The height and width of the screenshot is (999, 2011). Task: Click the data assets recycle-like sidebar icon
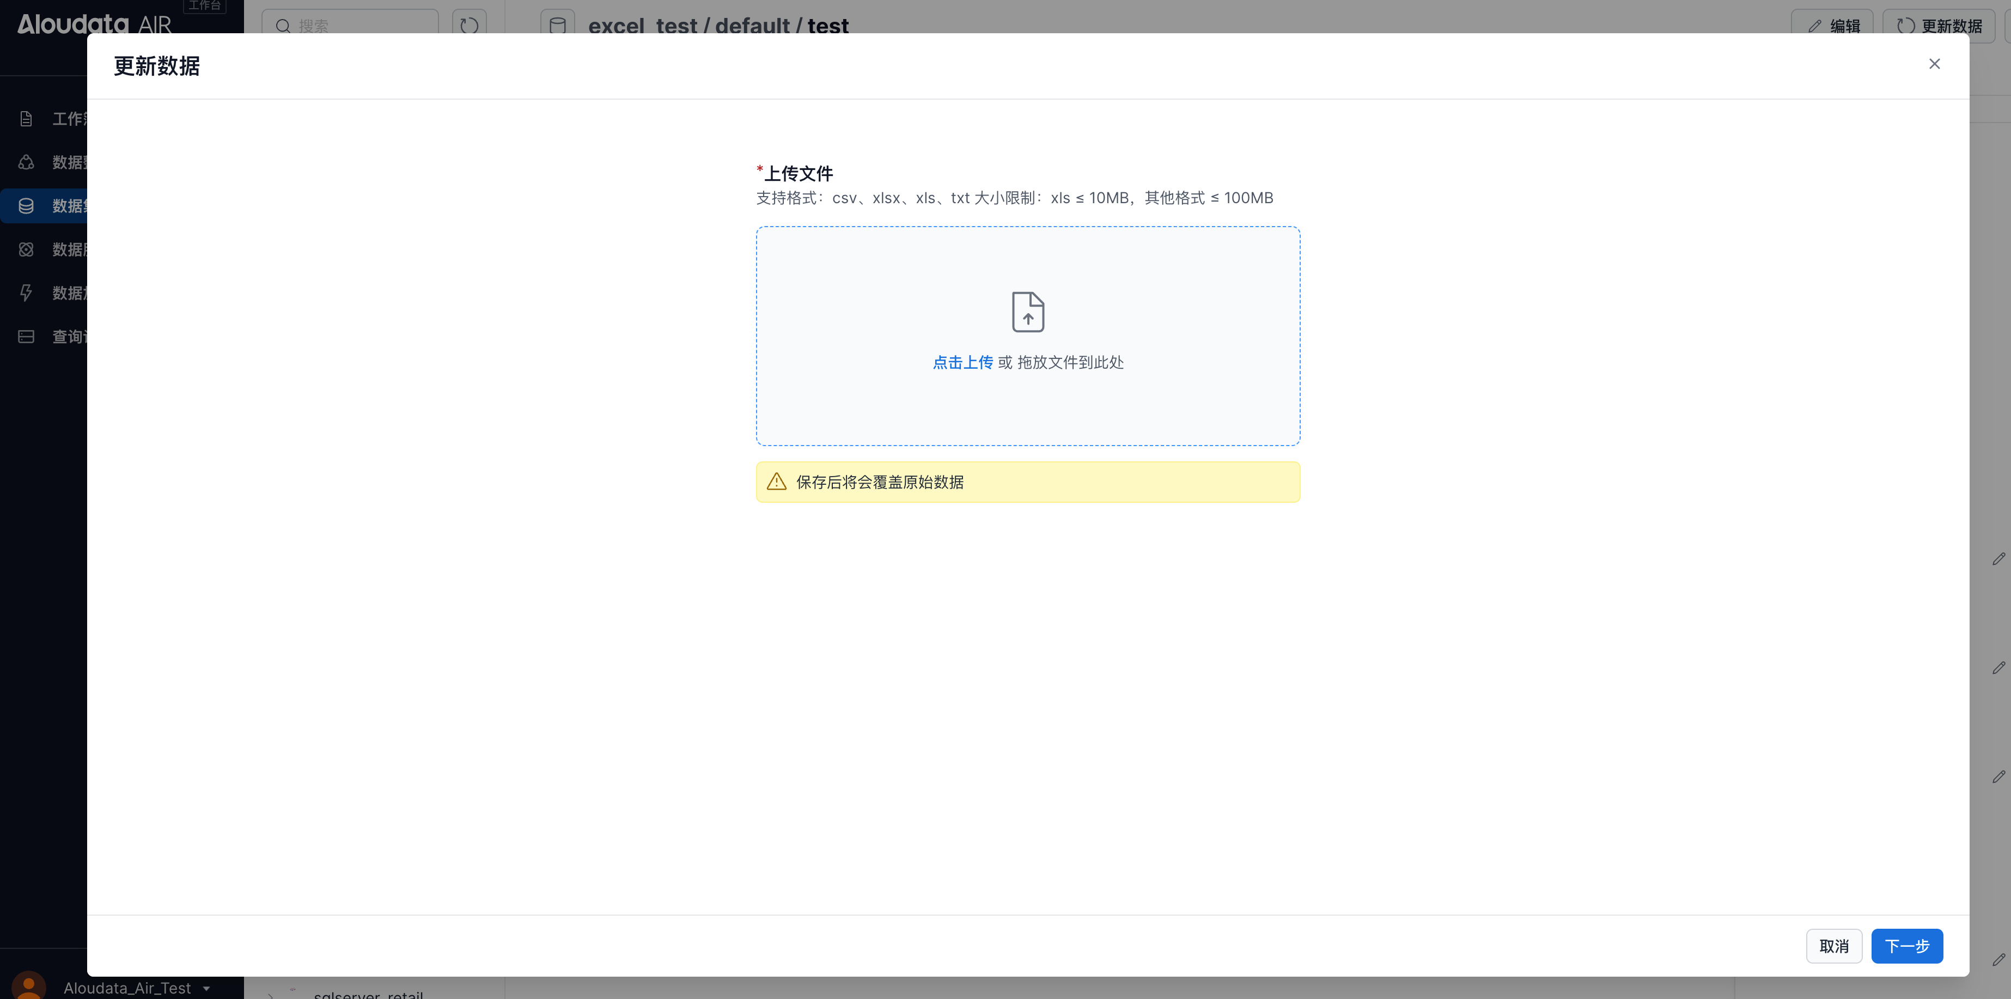tap(26, 162)
